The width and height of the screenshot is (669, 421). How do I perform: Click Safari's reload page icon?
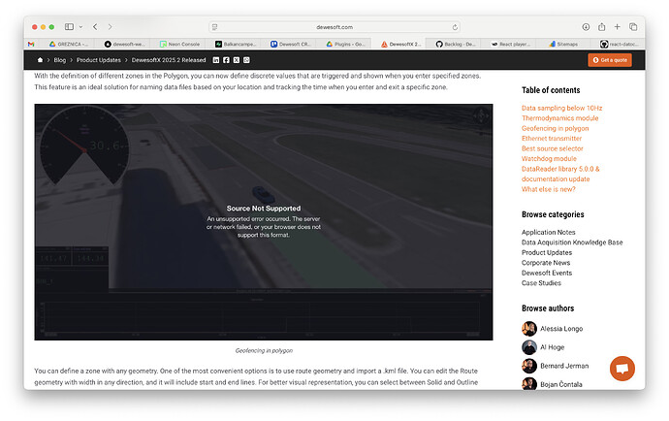[x=455, y=27]
